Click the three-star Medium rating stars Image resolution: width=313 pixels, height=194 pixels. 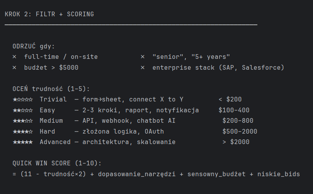click(23, 121)
